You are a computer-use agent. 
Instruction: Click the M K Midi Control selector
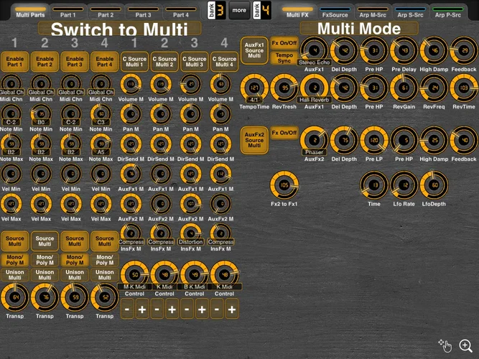pos(134,275)
